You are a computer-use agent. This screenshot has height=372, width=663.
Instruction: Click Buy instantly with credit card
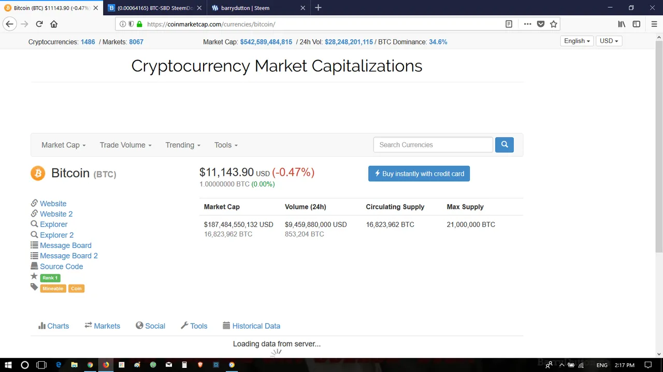click(419, 174)
